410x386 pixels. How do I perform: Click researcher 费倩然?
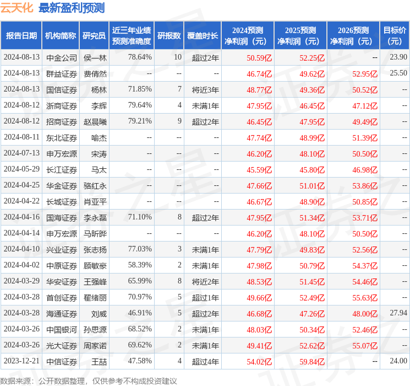pos(95,74)
